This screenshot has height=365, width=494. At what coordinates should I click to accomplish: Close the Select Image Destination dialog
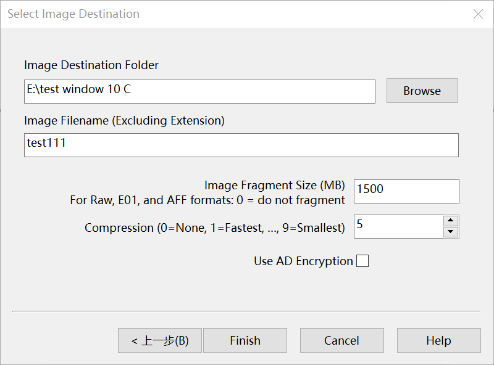pos(478,14)
